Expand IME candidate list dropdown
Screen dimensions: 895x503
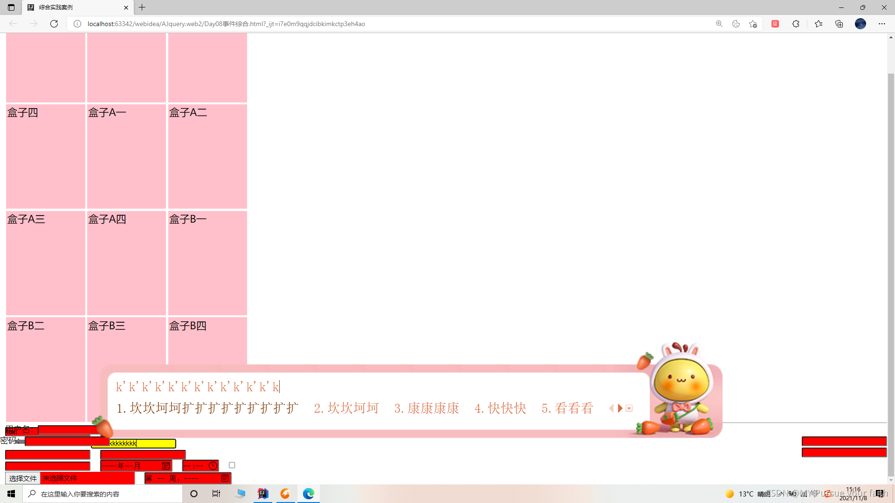coord(629,408)
